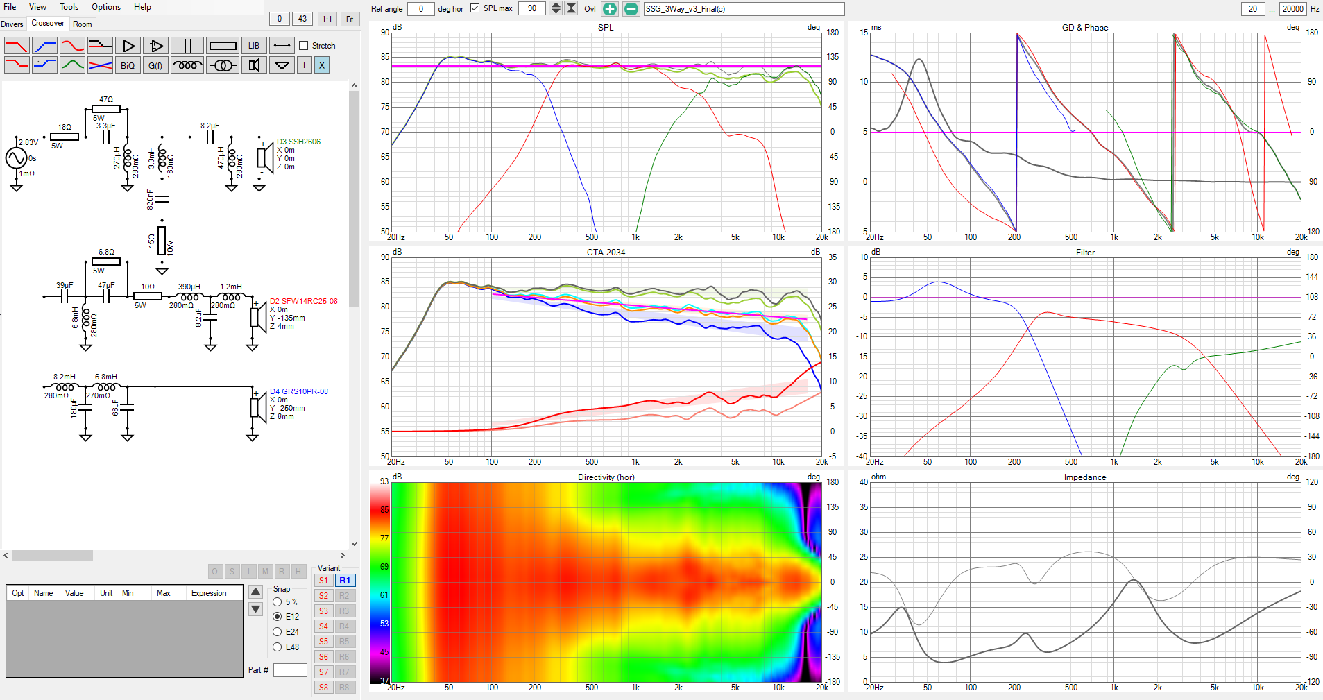The width and height of the screenshot is (1323, 700).
Task: Add a loudspeaker driver symbol
Action: click(255, 65)
